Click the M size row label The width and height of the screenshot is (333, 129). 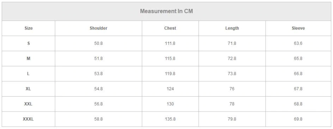[x=29, y=58]
